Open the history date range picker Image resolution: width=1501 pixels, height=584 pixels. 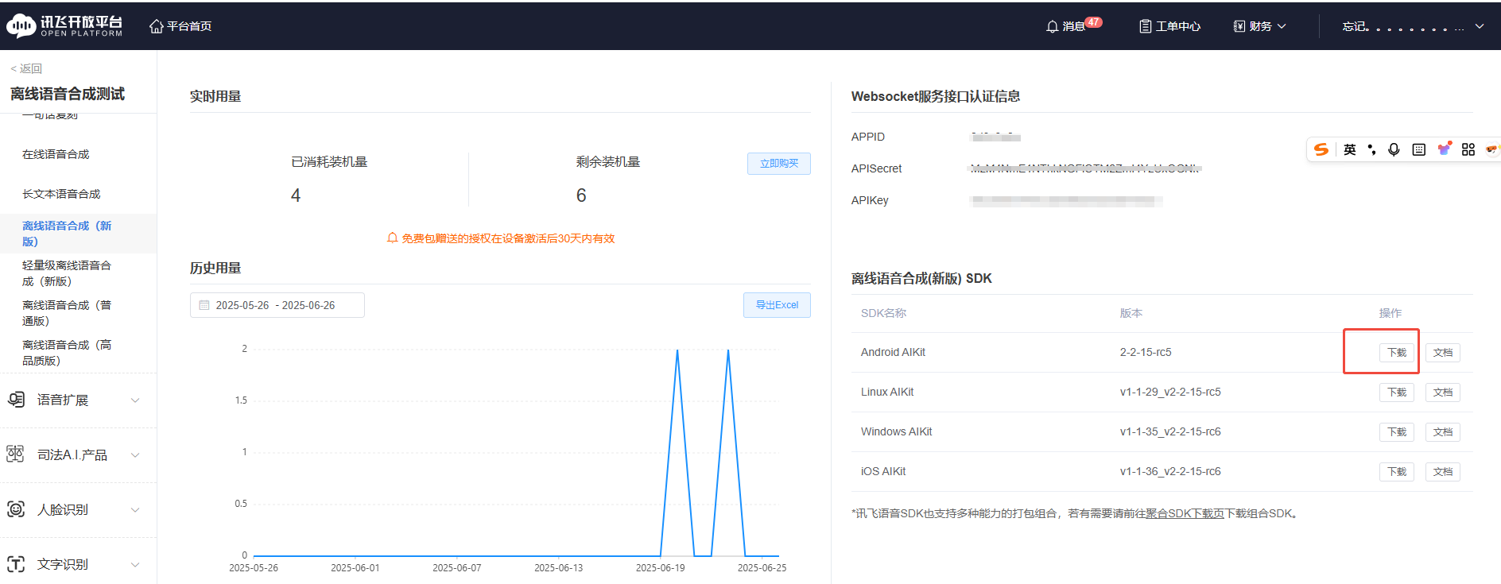277,305
